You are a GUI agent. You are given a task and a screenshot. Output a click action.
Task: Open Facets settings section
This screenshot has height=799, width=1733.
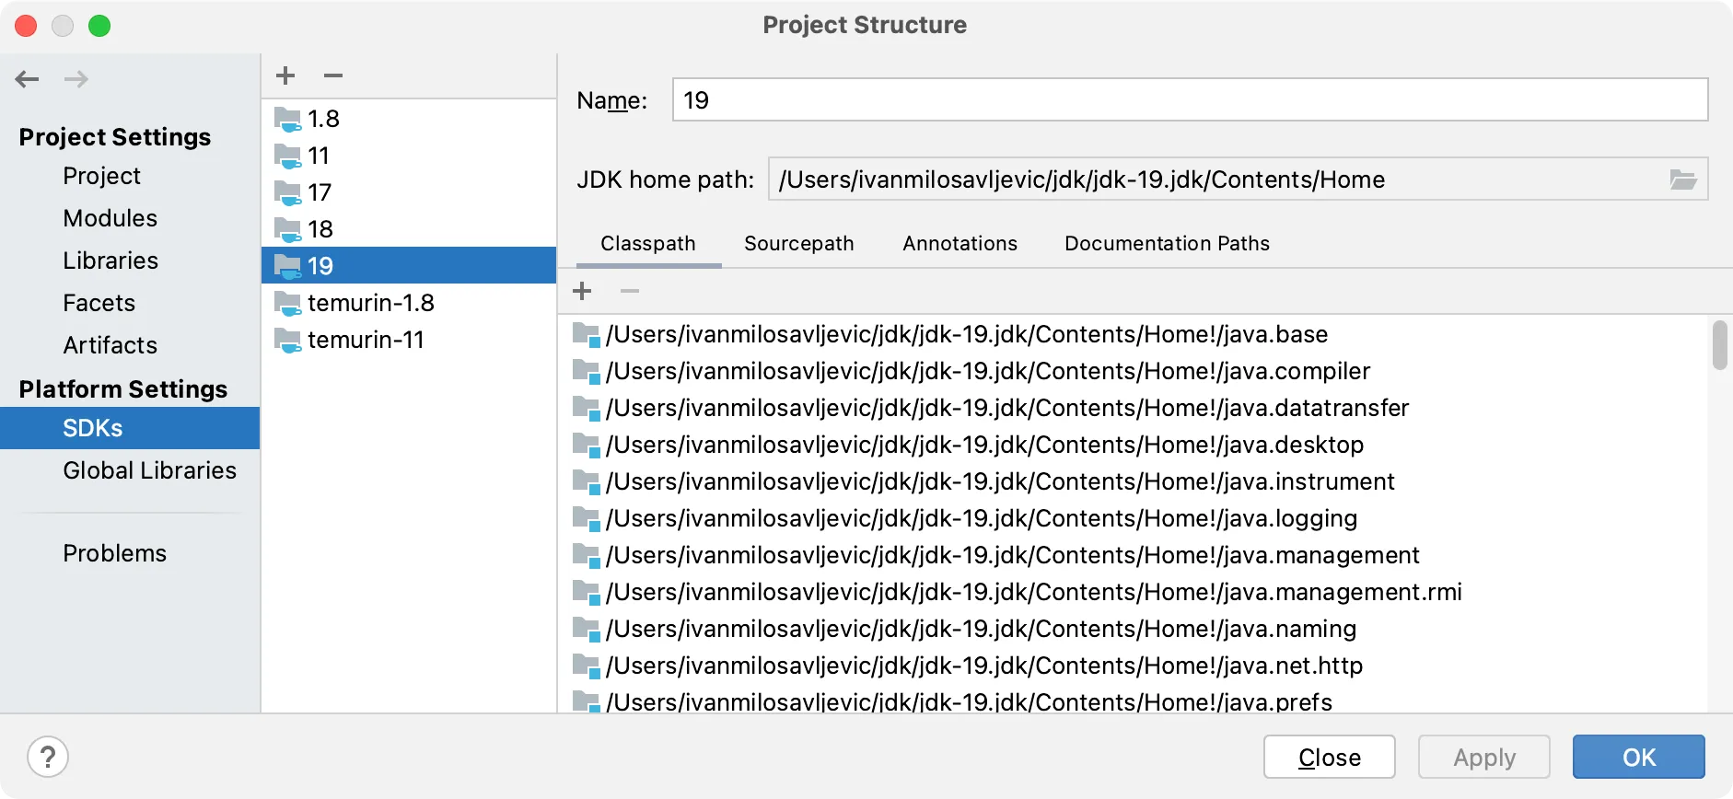pos(130,303)
